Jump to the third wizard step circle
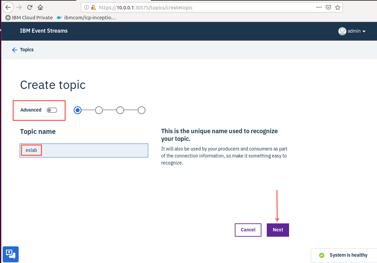This screenshot has height=263, width=377. click(x=120, y=110)
